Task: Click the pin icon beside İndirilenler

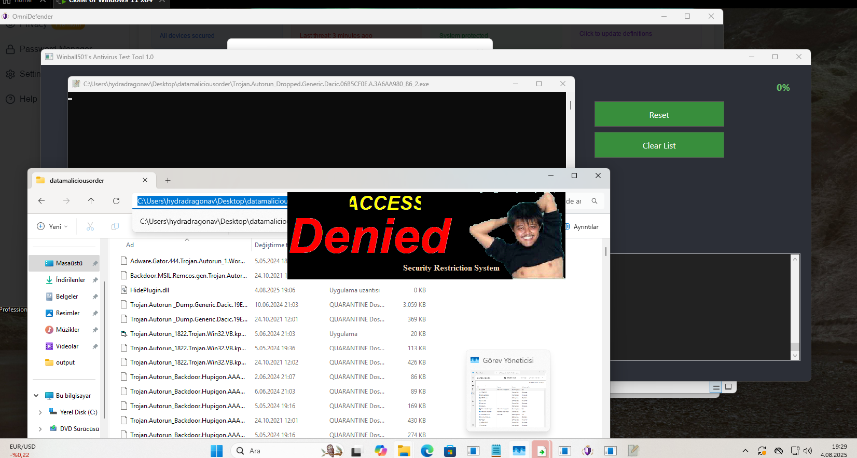Action: coord(95,280)
